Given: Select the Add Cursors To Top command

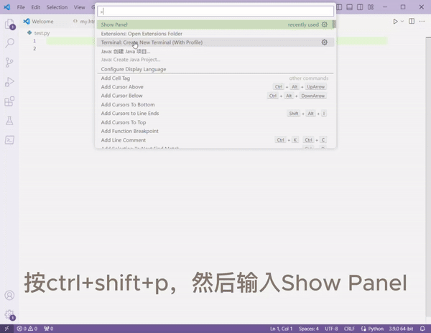Looking at the screenshot, I should point(215,122).
